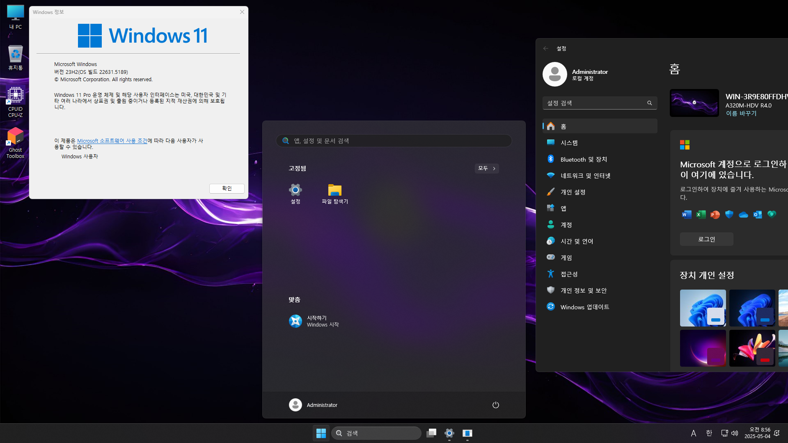Open 접근성 accessibility settings
Viewport: 788px width, 443px height.
click(x=600, y=274)
